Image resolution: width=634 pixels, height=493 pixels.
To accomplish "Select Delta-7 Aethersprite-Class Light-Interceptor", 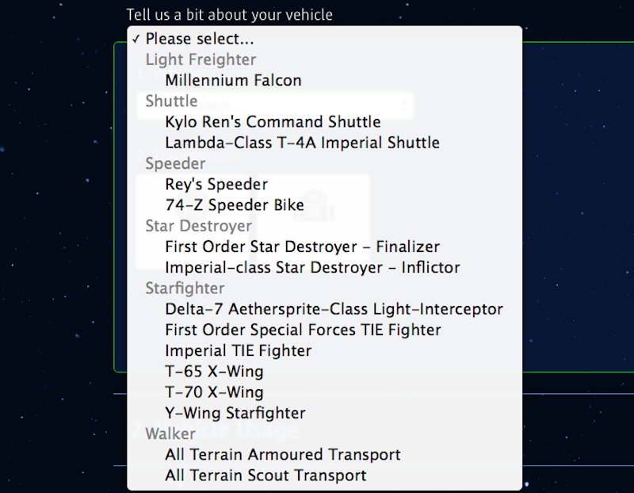I will 333,308.
